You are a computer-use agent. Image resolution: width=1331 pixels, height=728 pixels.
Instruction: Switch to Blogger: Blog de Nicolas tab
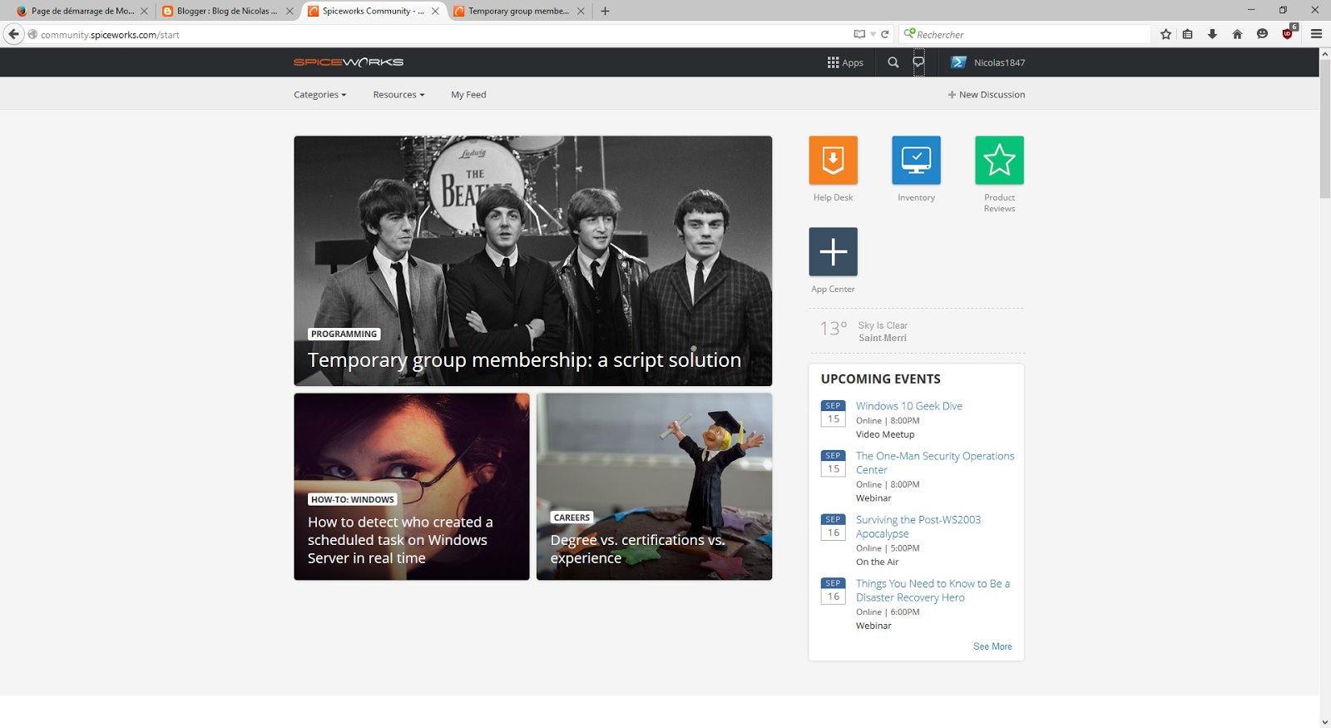pos(226,11)
